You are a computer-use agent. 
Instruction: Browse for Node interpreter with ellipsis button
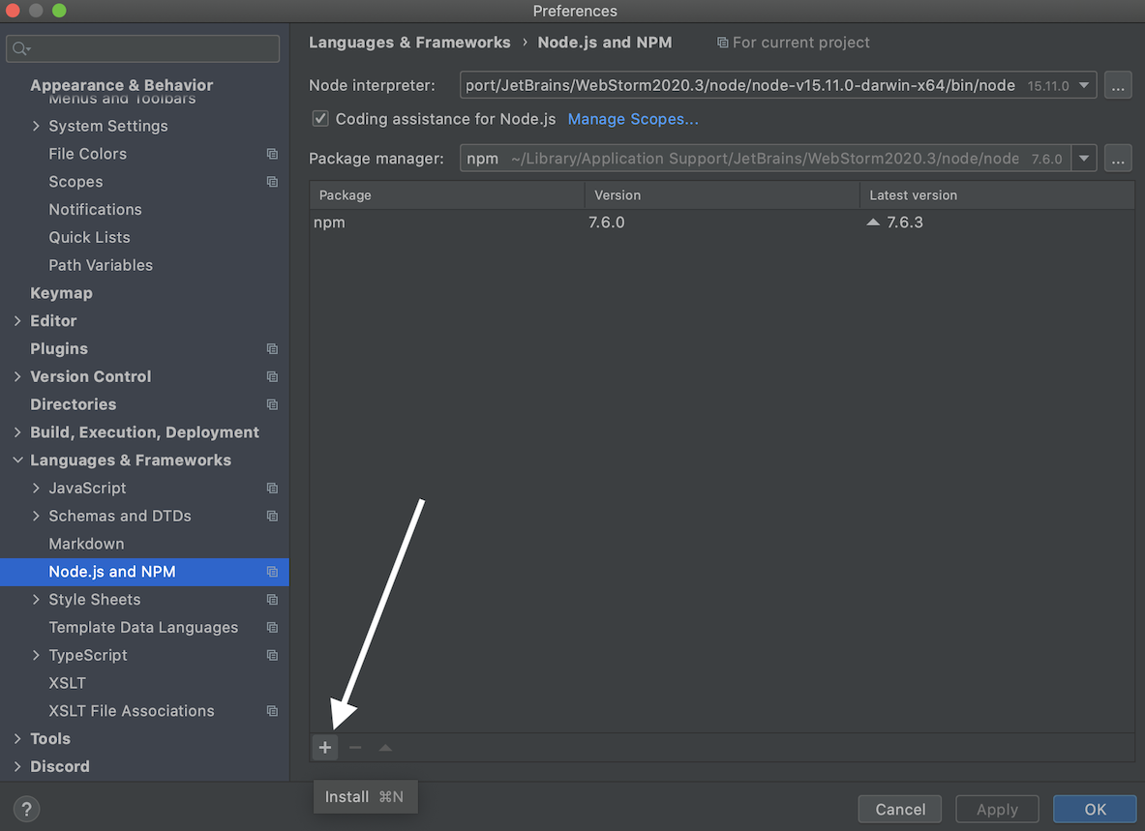coord(1117,85)
